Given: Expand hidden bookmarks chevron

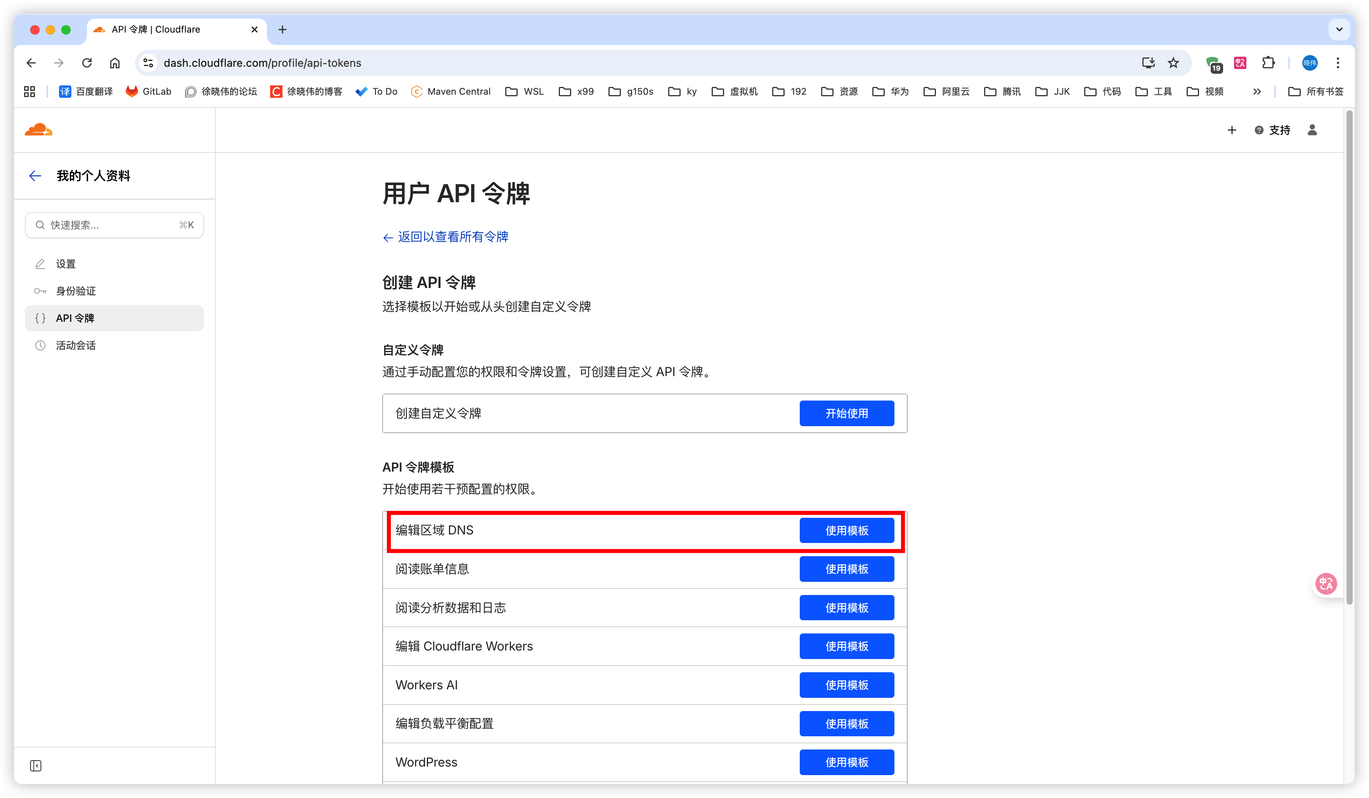Looking at the screenshot, I should coord(1256,91).
